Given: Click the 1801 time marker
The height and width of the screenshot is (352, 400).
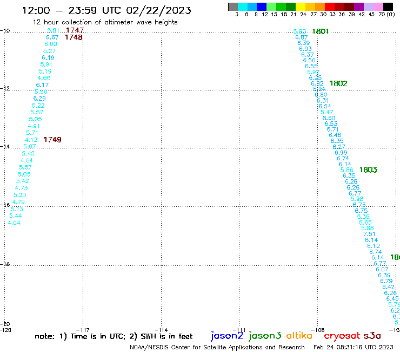Looking at the screenshot, I should [321, 31].
